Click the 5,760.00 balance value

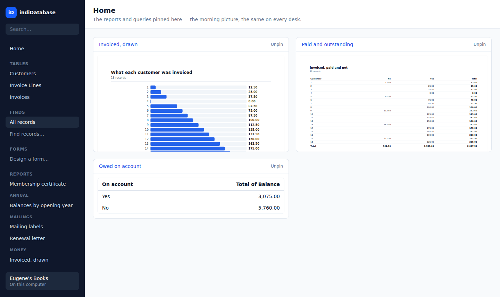[x=269, y=208]
